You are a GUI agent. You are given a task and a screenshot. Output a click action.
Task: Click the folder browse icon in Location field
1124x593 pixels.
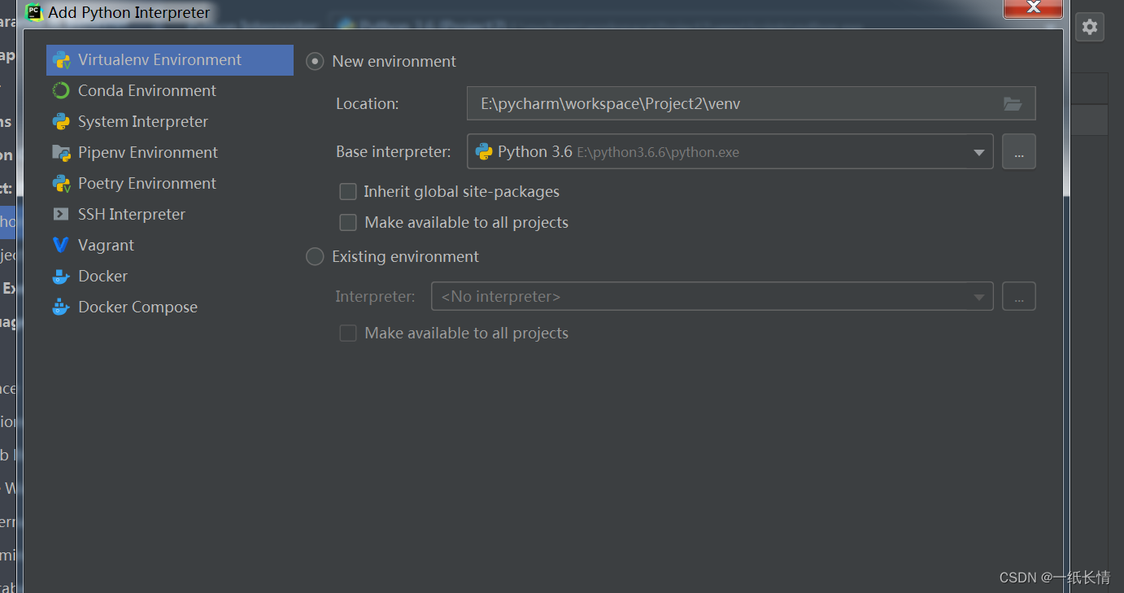pos(1013,104)
